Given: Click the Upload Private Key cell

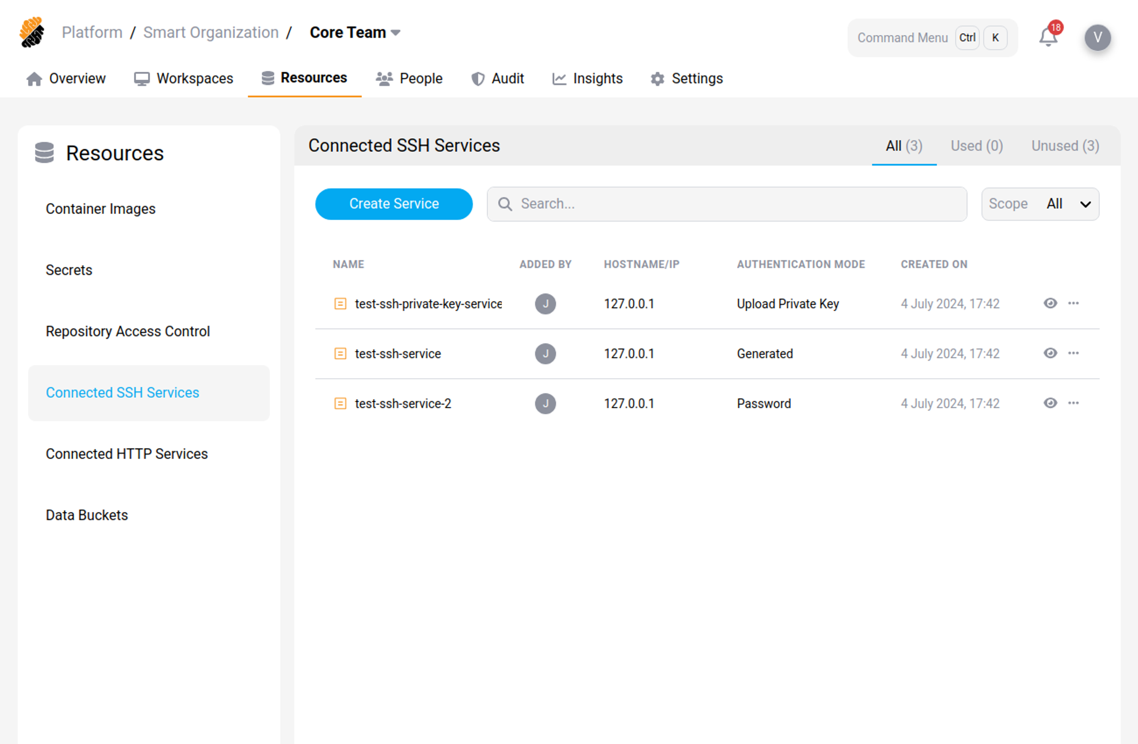Looking at the screenshot, I should 787,304.
